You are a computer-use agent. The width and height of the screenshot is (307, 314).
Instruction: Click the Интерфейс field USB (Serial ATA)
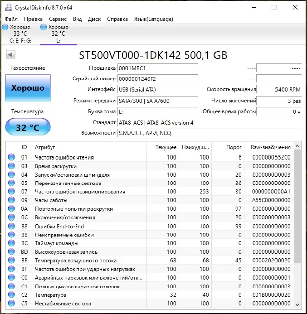coord(158,90)
